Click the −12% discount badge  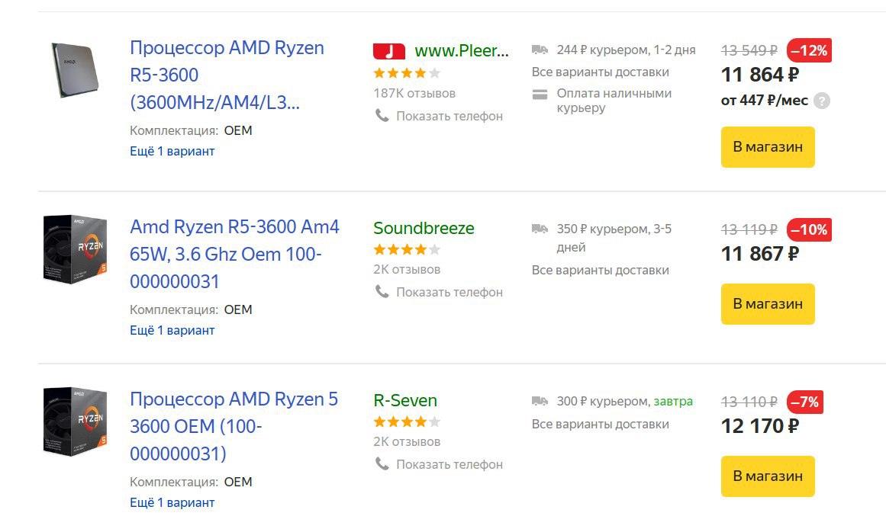[809, 50]
